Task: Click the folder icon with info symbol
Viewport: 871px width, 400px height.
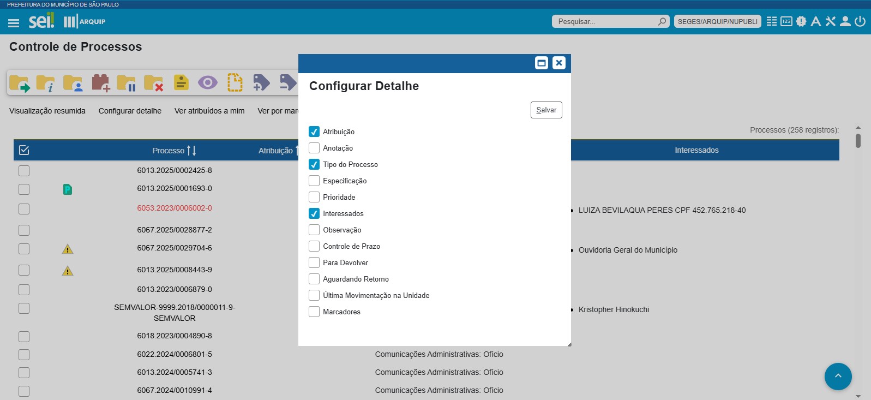Action: tap(46, 83)
